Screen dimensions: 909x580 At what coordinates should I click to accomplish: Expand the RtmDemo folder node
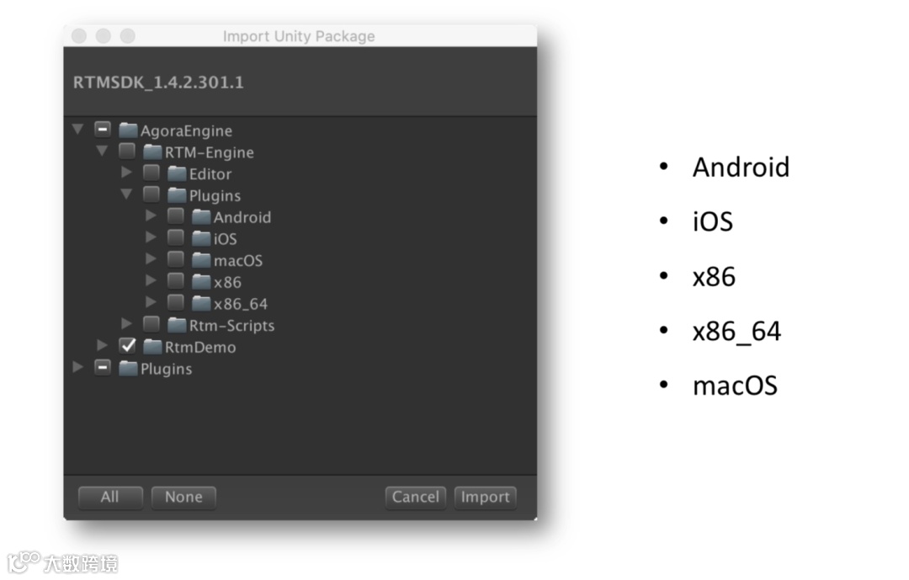pos(102,345)
